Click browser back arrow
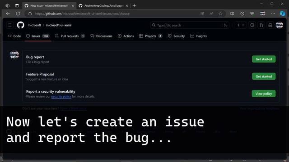 point(8,13)
